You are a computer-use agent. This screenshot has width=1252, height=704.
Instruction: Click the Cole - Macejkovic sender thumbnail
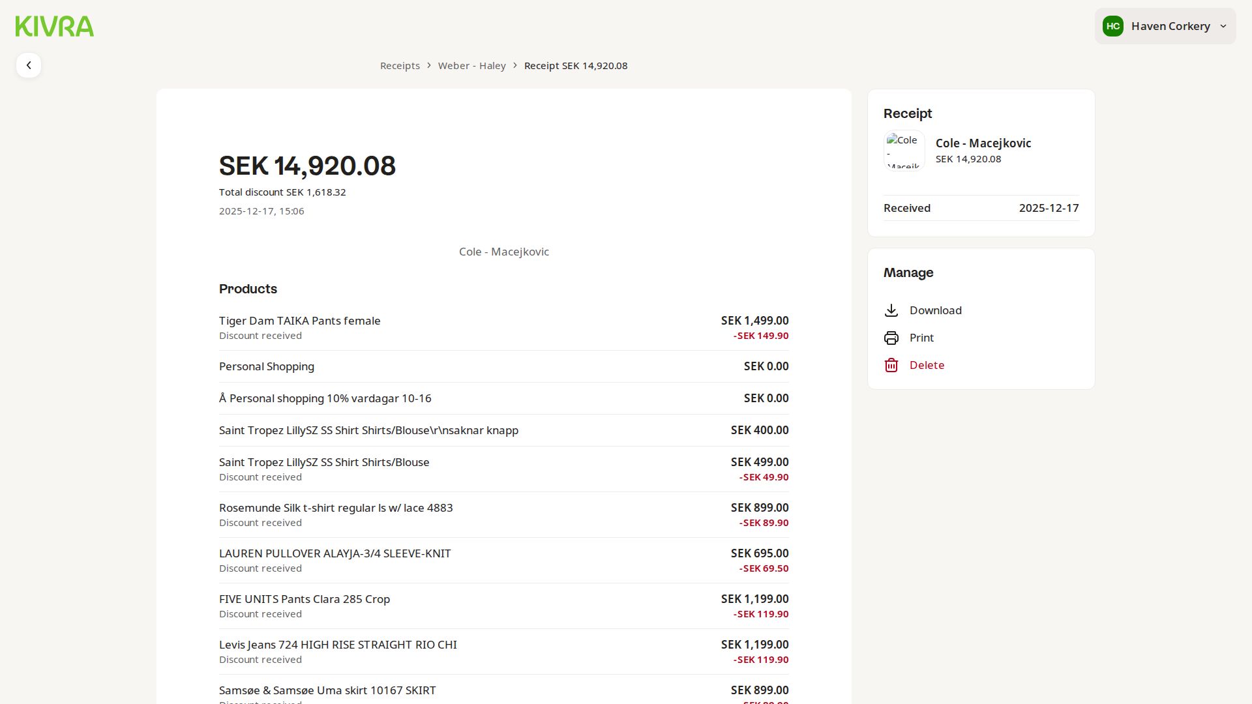coord(904,151)
